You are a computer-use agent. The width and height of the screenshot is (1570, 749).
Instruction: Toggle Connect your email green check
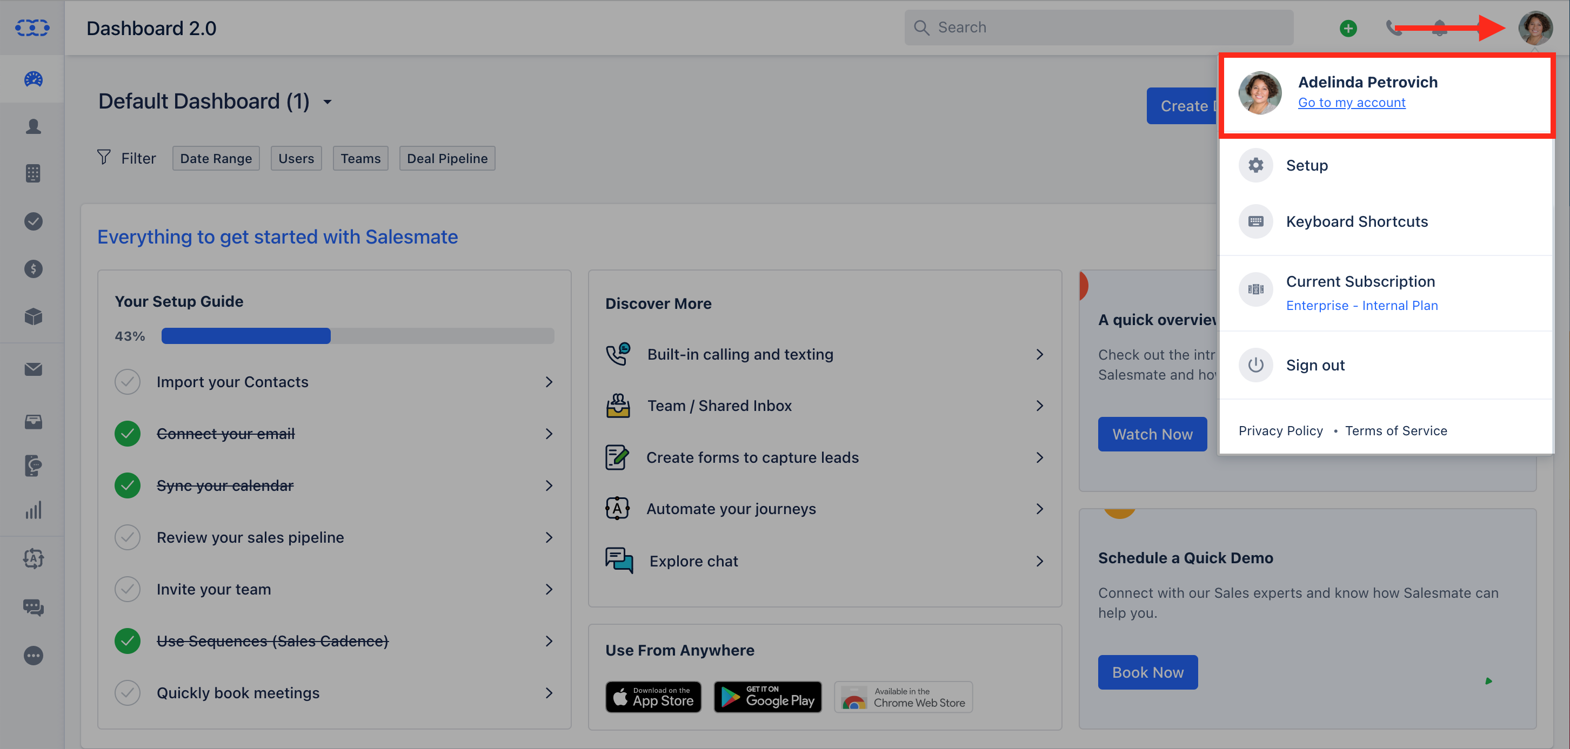coord(128,434)
